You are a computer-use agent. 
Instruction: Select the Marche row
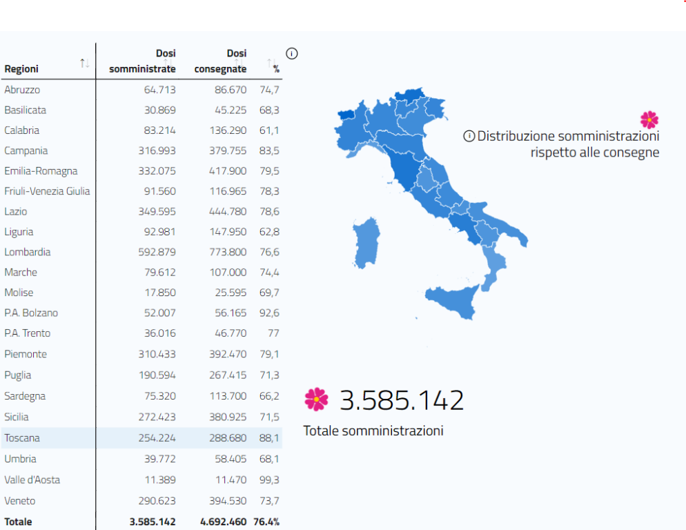pyautogui.click(x=141, y=272)
